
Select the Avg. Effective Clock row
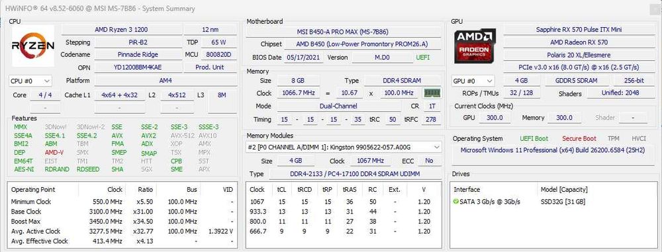point(122,241)
